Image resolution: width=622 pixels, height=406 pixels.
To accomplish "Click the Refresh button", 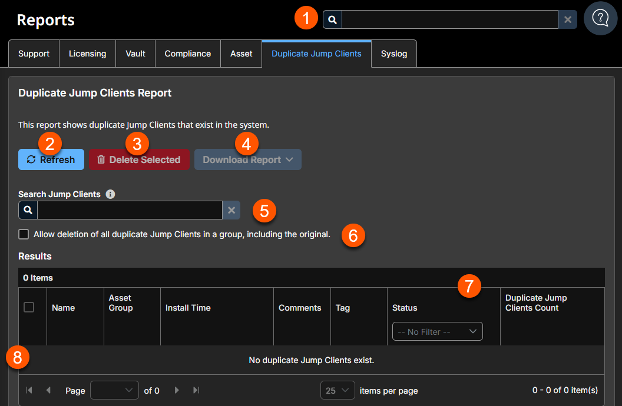I will coord(51,159).
